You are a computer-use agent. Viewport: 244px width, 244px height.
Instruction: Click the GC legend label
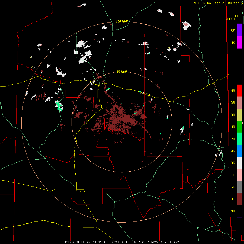[233, 187]
